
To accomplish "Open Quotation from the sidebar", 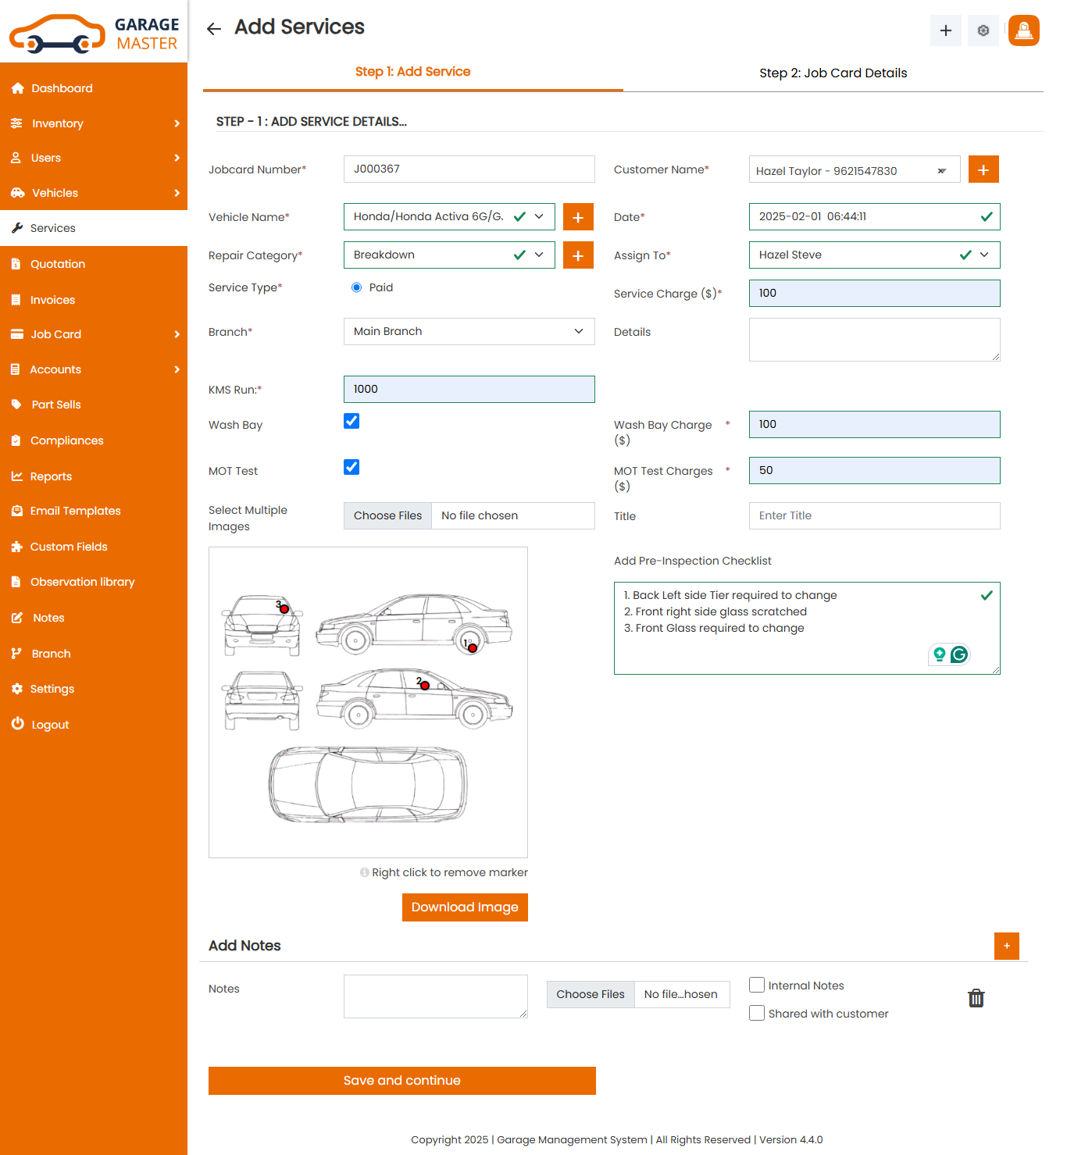I will pos(58,264).
